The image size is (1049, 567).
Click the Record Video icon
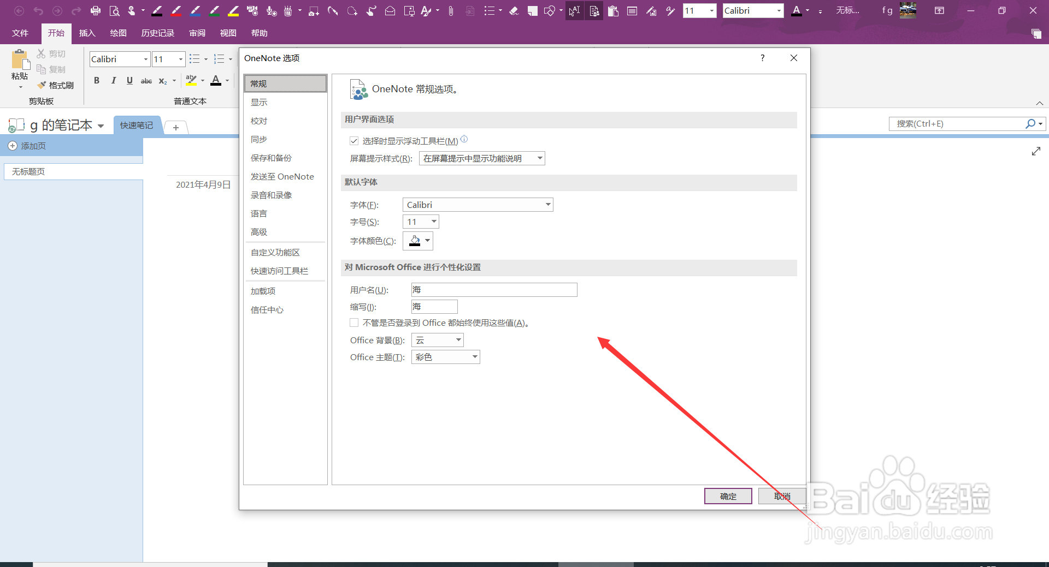click(x=252, y=10)
